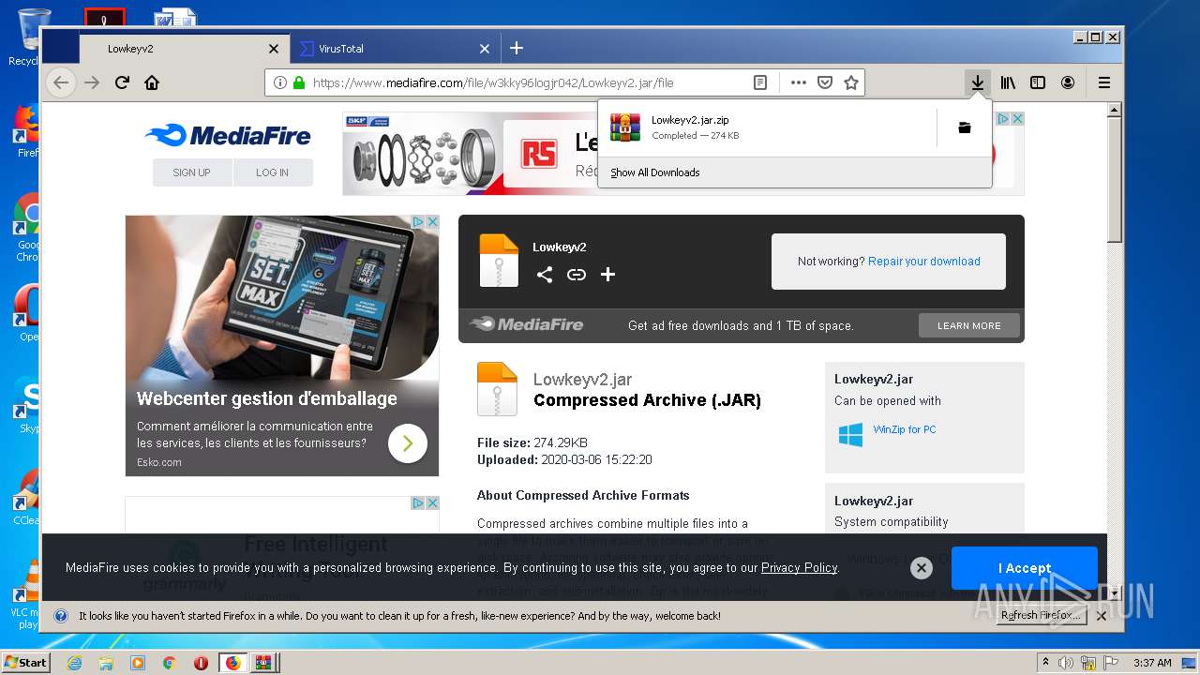View site information in address bar
This screenshot has width=1200, height=675.
point(279,82)
